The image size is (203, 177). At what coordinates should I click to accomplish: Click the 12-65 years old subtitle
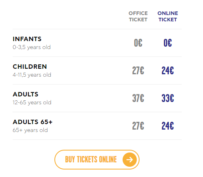32,103
